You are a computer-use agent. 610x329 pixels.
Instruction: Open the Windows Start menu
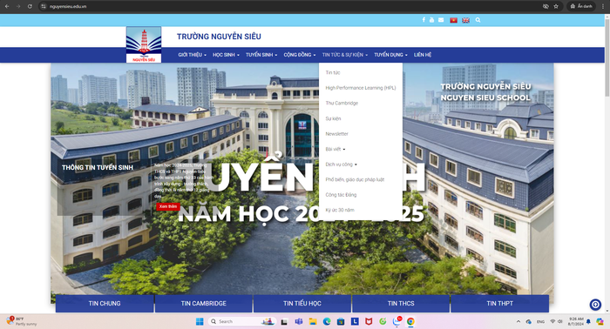[200, 322]
